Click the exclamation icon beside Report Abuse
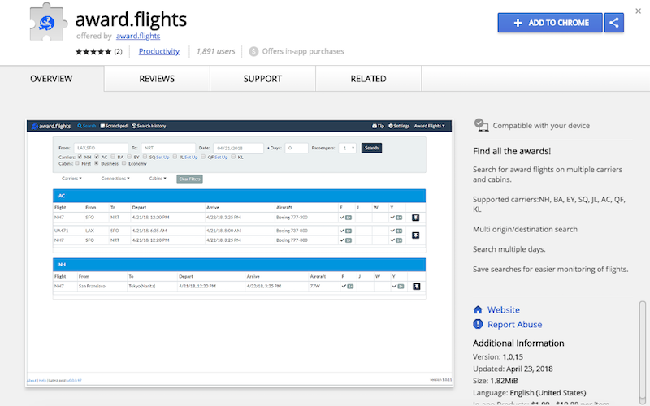The width and height of the screenshot is (650, 406). [x=478, y=324]
